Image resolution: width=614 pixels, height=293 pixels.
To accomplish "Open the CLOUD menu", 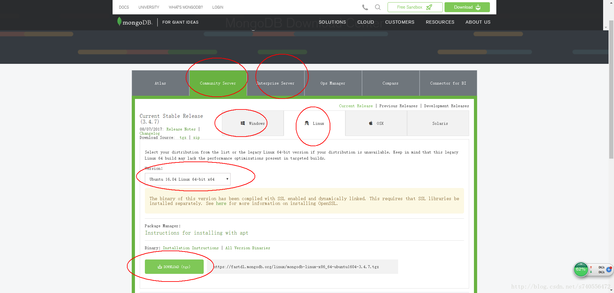I will click(366, 22).
